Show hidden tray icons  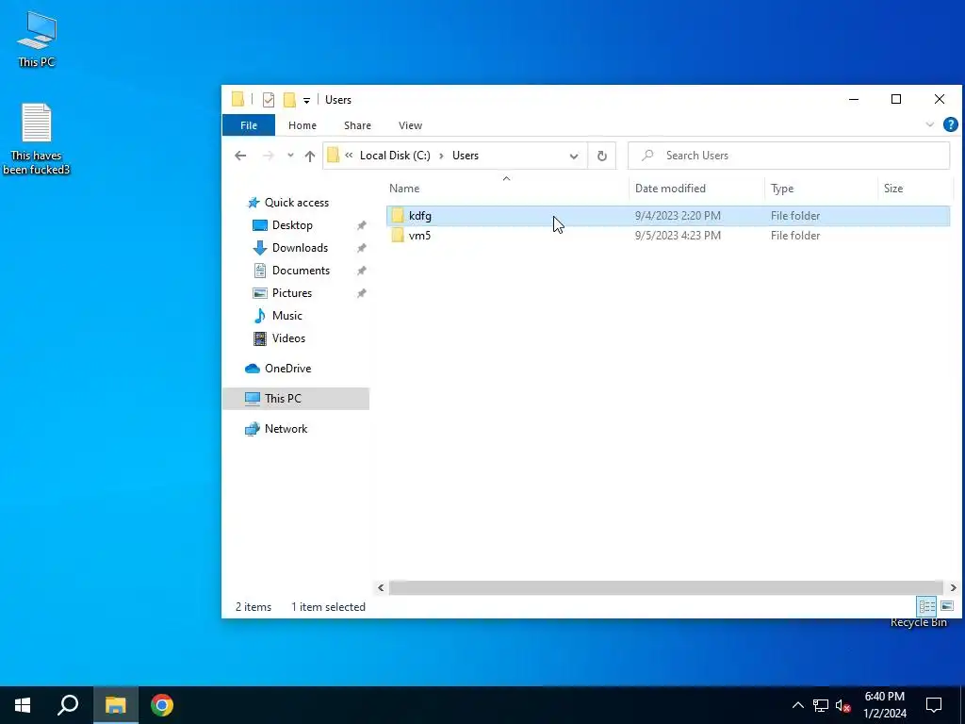pos(797,705)
